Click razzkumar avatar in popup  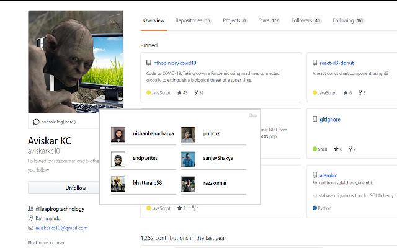coord(188,184)
